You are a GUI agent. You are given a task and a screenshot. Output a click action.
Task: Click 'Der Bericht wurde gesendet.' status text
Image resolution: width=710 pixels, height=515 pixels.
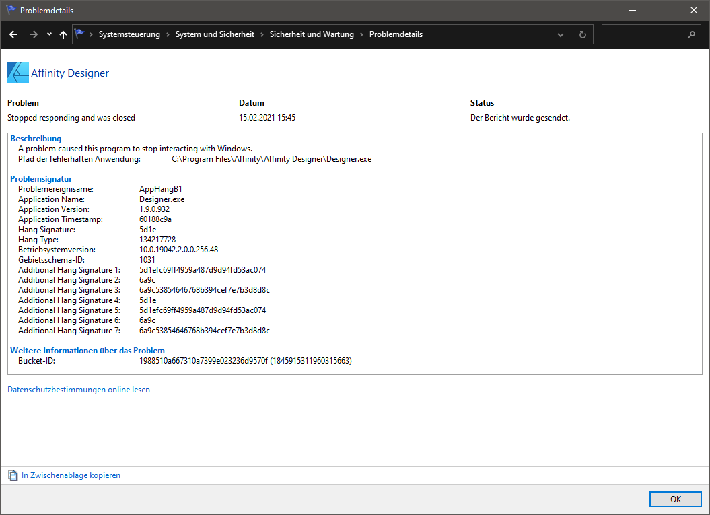pos(520,118)
